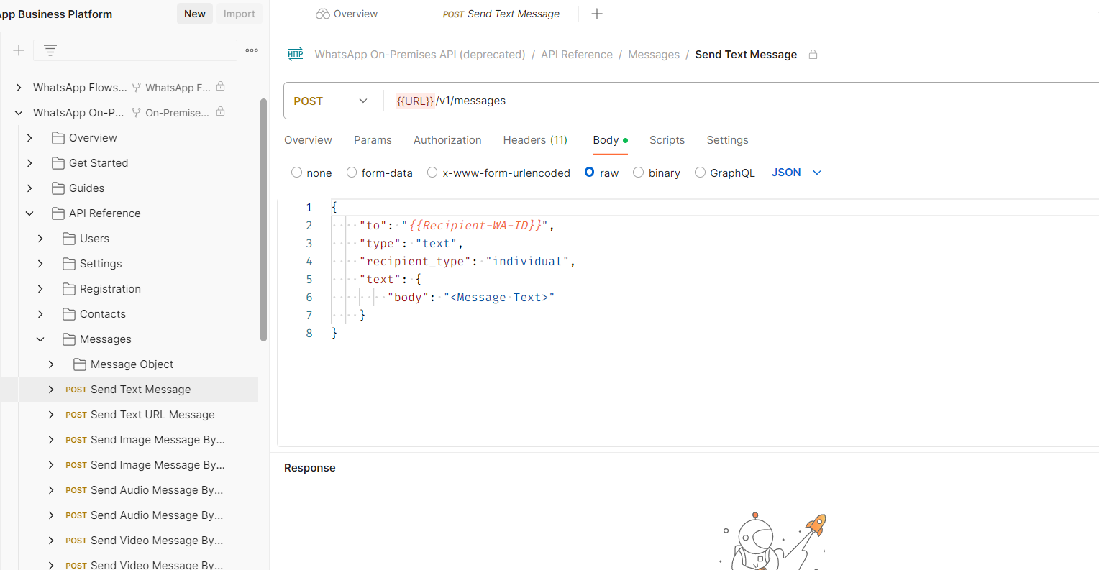Click the HTTP icon in the breadcrumb

pyautogui.click(x=296, y=54)
